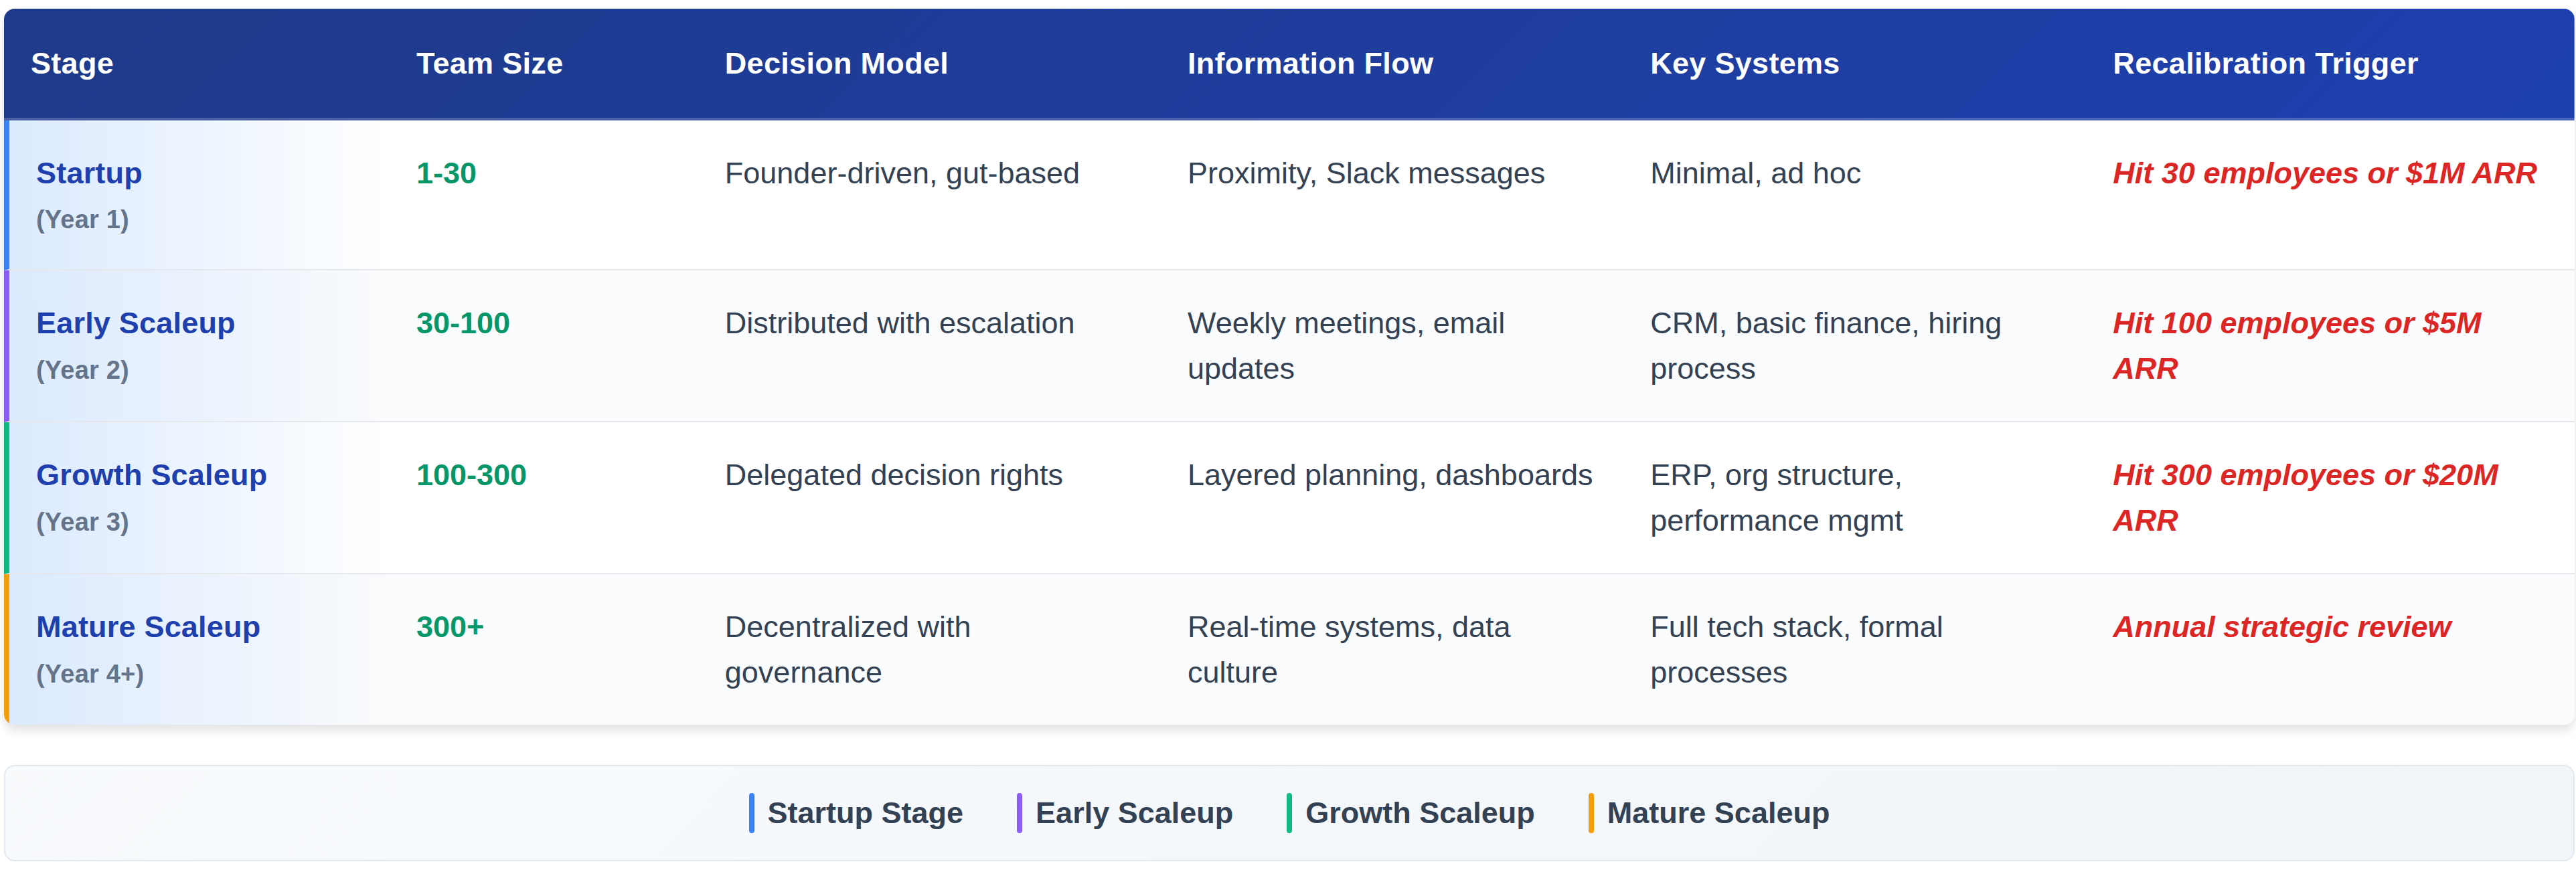Click the 'Minimal, ad hoc' systems cell
Screen dimensions: 2576x876
1754,174
